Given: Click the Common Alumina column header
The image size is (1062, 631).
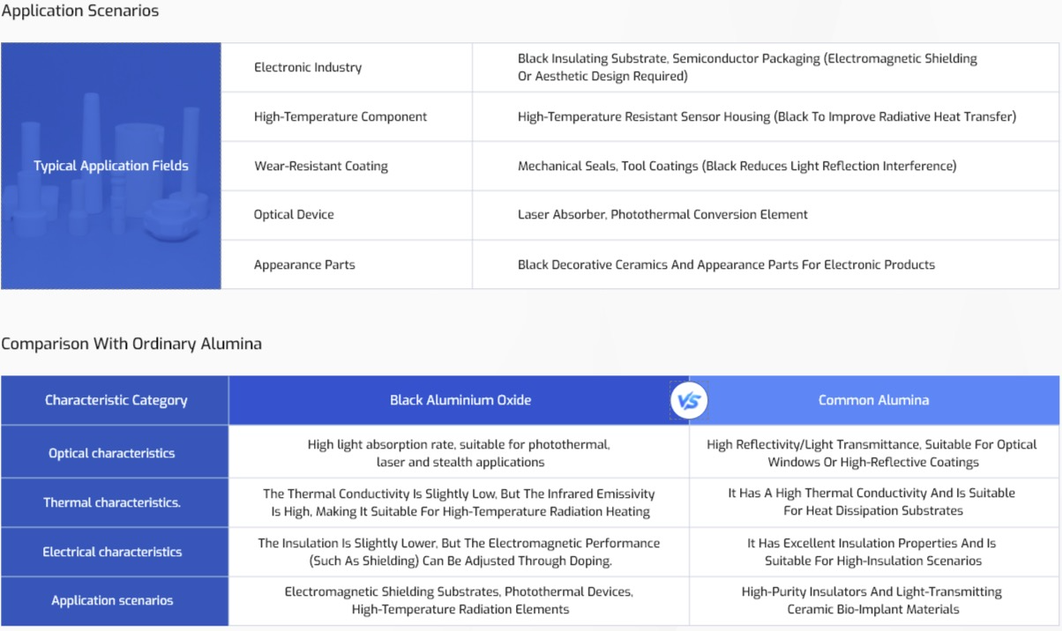Looking at the screenshot, I should 873,401.
